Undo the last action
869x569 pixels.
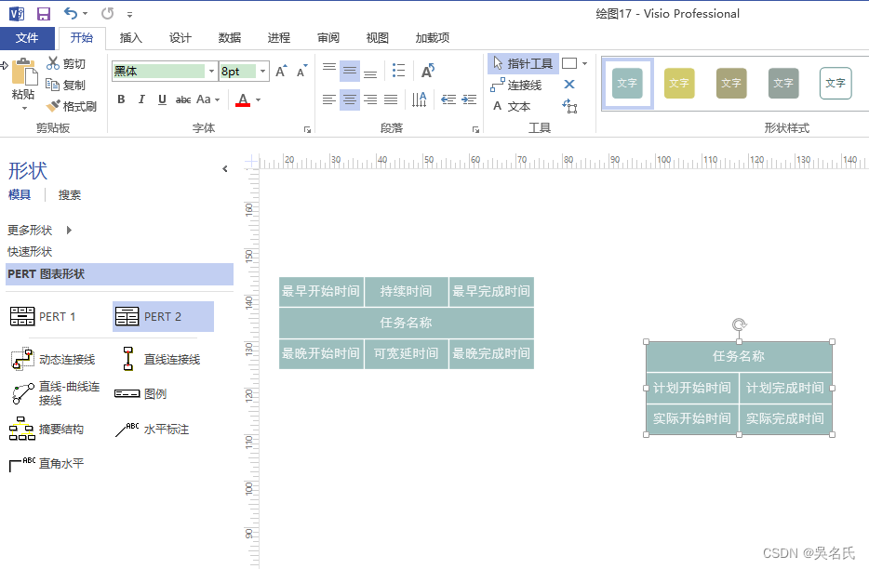(x=71, y=13)
